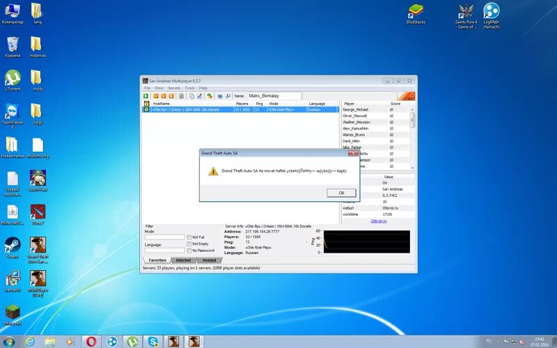Switch to the Internet tab

pos(183,260)
